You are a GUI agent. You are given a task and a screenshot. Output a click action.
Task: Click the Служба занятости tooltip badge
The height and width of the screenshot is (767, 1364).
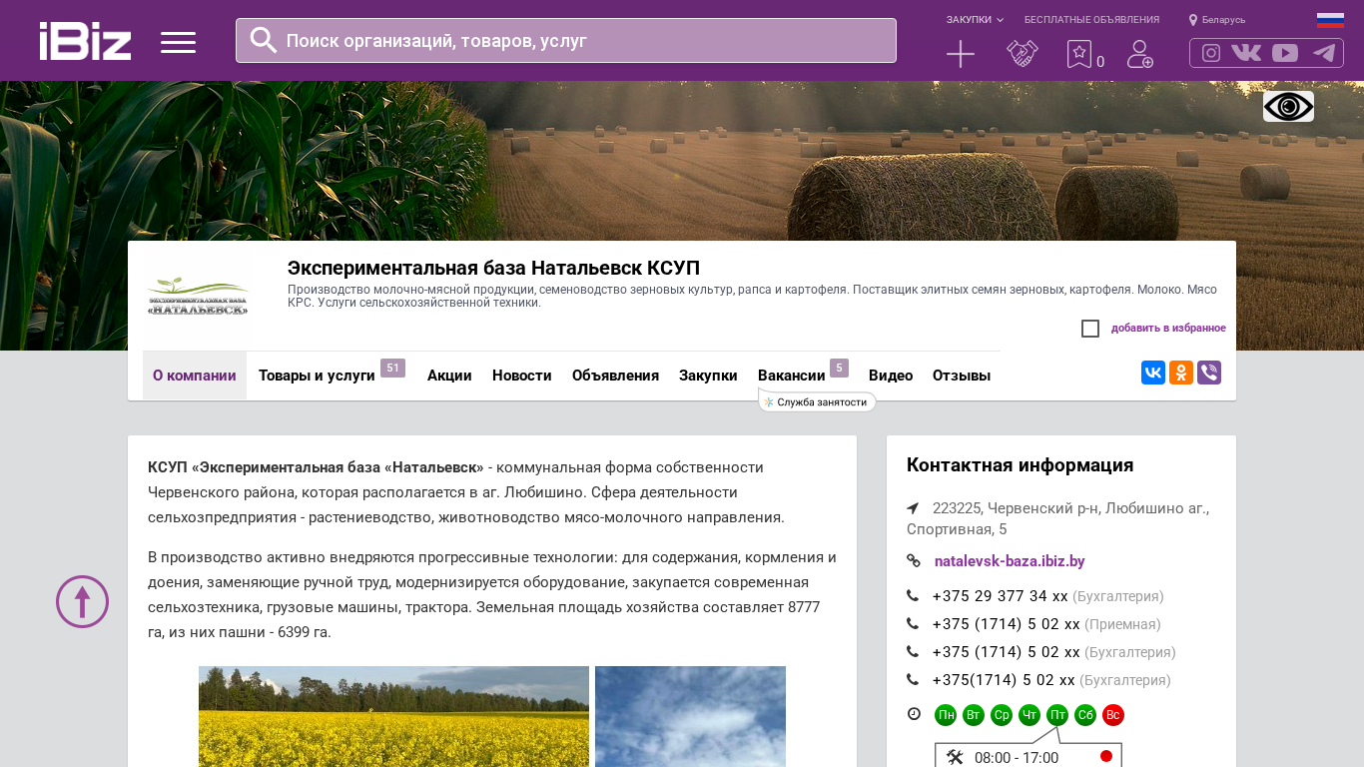click(x=817, y=401)
